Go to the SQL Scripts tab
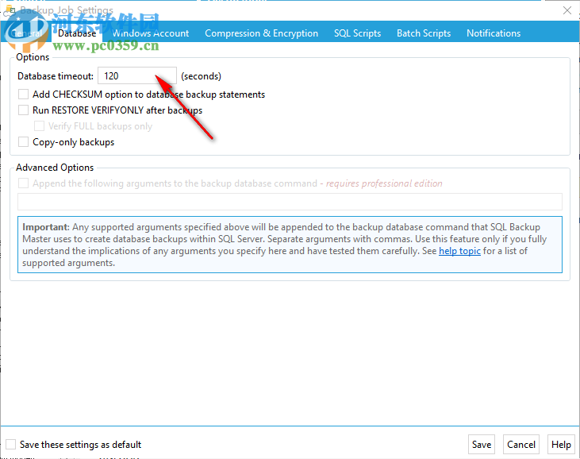 [357, 33]
